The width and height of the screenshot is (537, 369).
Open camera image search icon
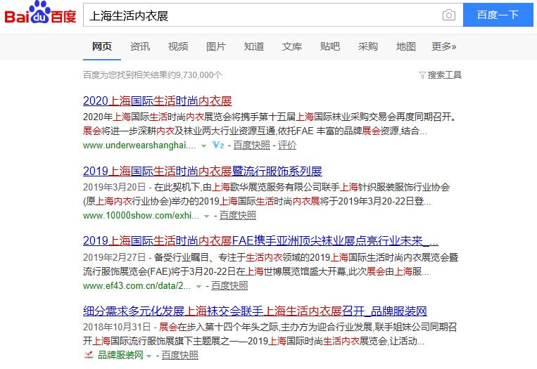tap(448, 15)
